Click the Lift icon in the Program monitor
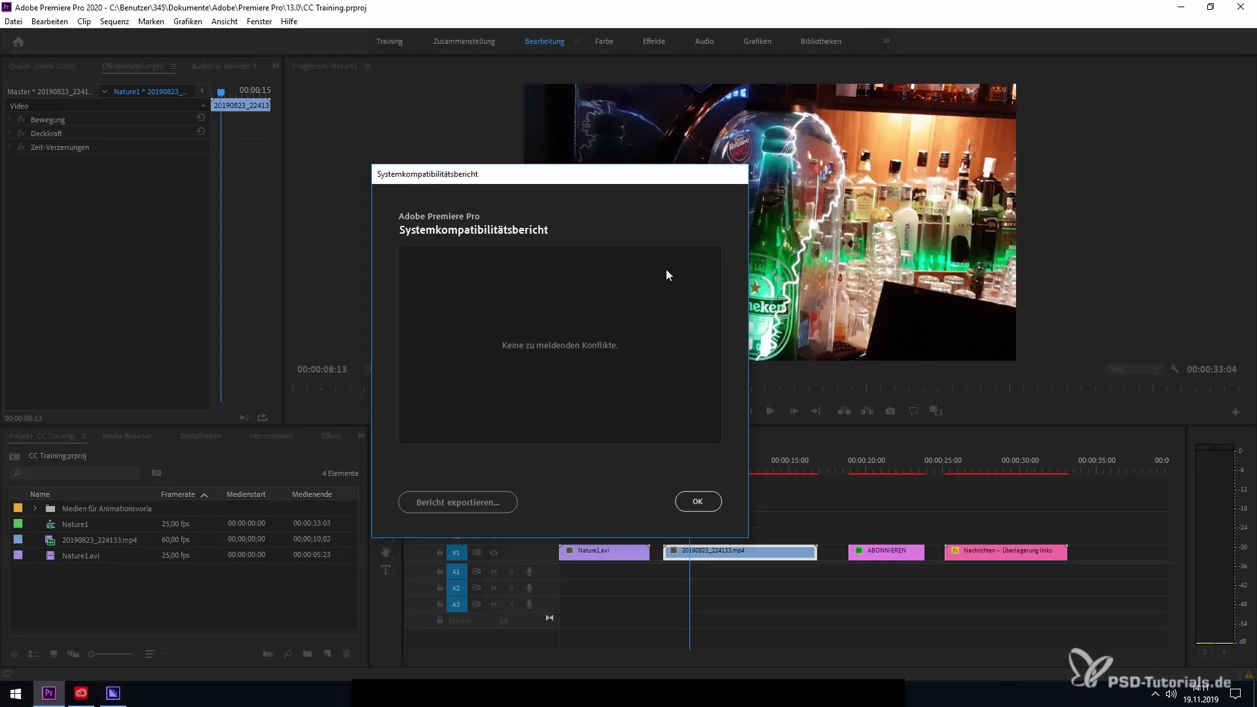This screenshot has width=1257, height=707. (x=844, y=411)
